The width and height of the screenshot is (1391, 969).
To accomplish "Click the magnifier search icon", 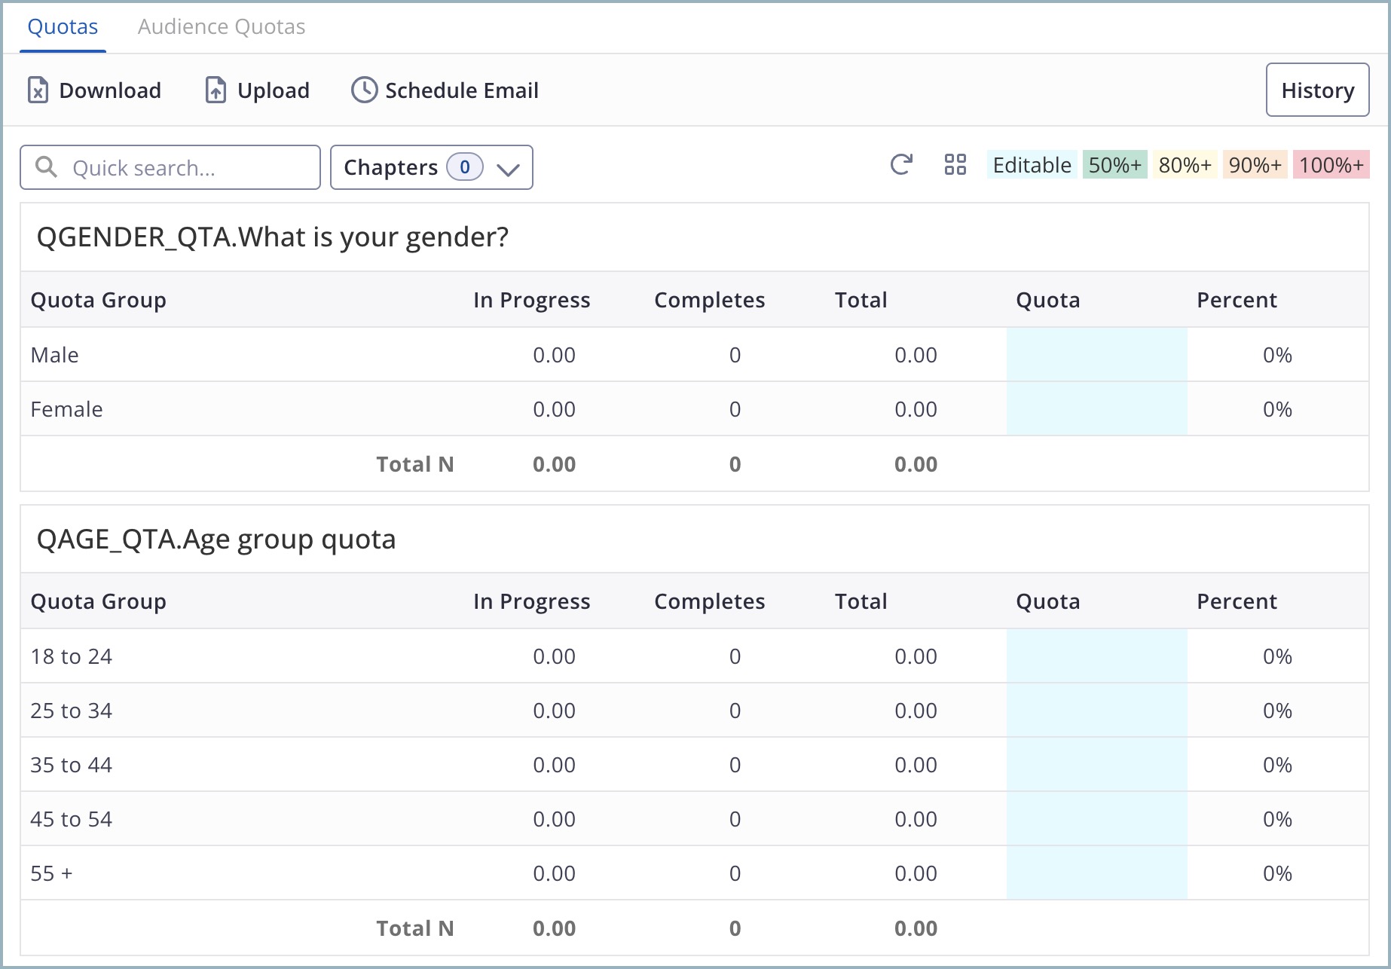I will tap(47, 167).
